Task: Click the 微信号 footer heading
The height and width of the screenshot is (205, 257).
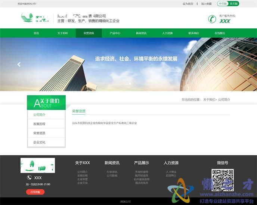Action: [222, 163]
